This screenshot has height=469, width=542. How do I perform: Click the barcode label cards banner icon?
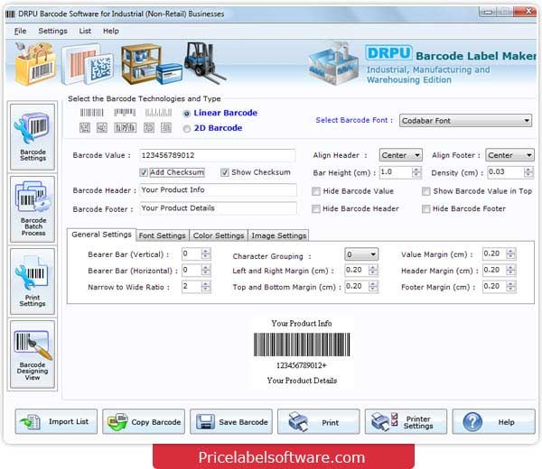(x=88, y=65)
